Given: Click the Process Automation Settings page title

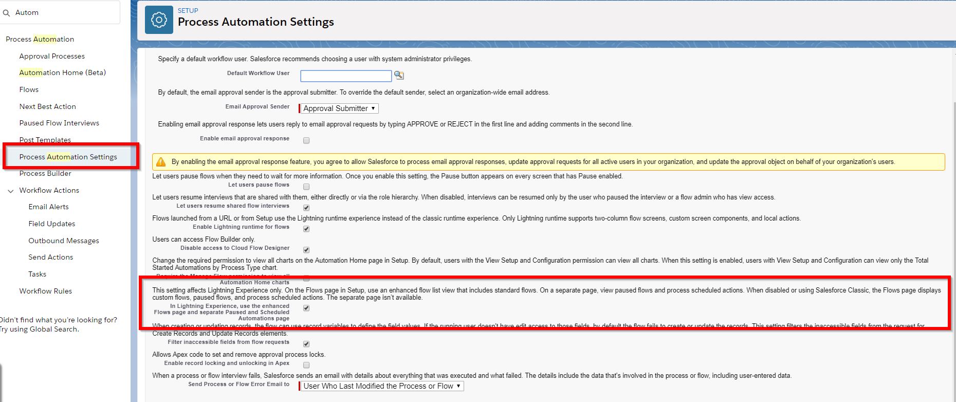Looking at the screenshot, I should pyautogui.click(x=256, y=22).
